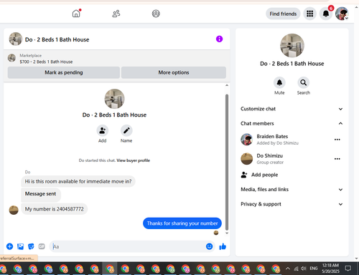Click the 'Message sent' bubble

click(41, 195)
